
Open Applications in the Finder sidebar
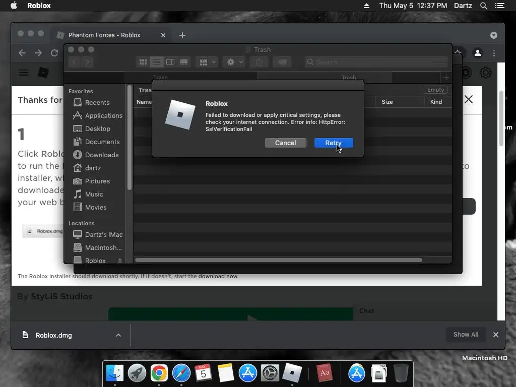[x=98, y=115]
